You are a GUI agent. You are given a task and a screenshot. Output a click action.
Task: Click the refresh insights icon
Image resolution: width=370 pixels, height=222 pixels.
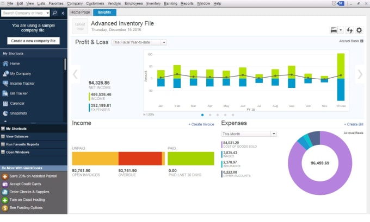[349, 30]
